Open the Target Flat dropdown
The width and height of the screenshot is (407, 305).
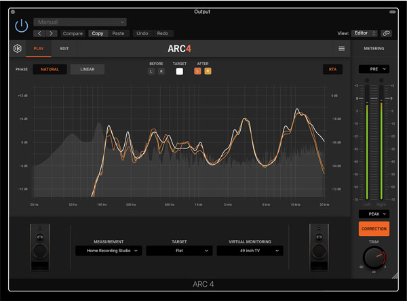click(x=179, y=251)
